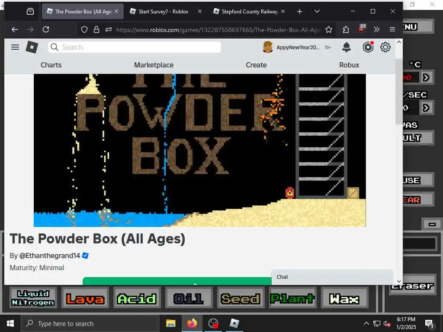Click the Windows taskbar search box
Image resolution: width=443 pixels, height=332 pixels.
click(90, 323)
